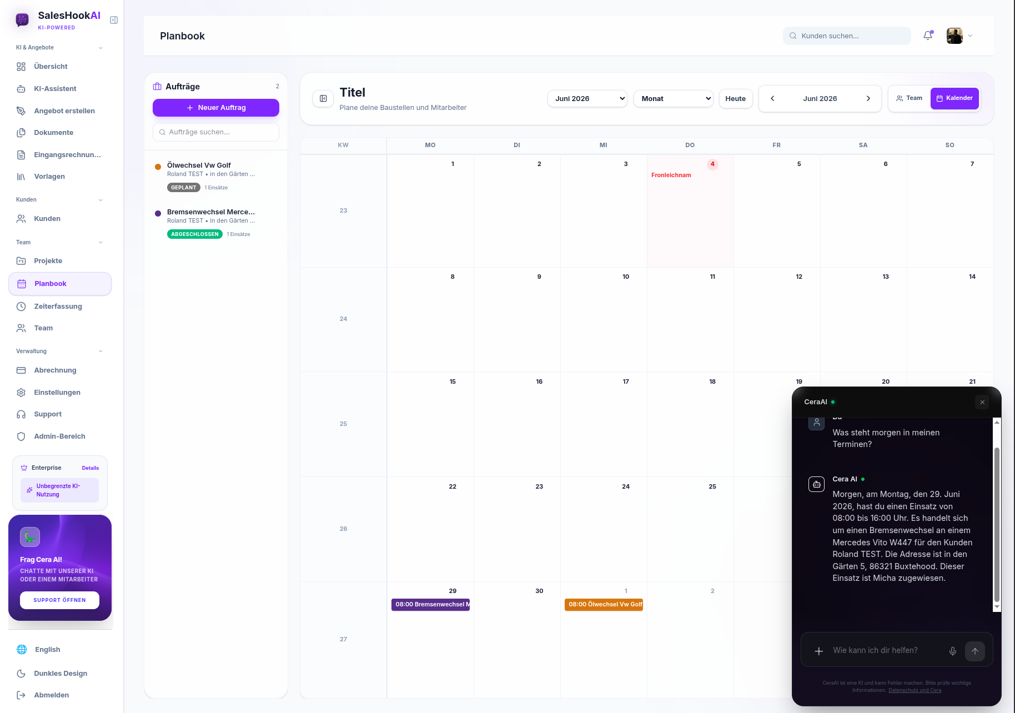Collapse the sidebar using the panel icon

pyautogui.click(x=114, y=20)
